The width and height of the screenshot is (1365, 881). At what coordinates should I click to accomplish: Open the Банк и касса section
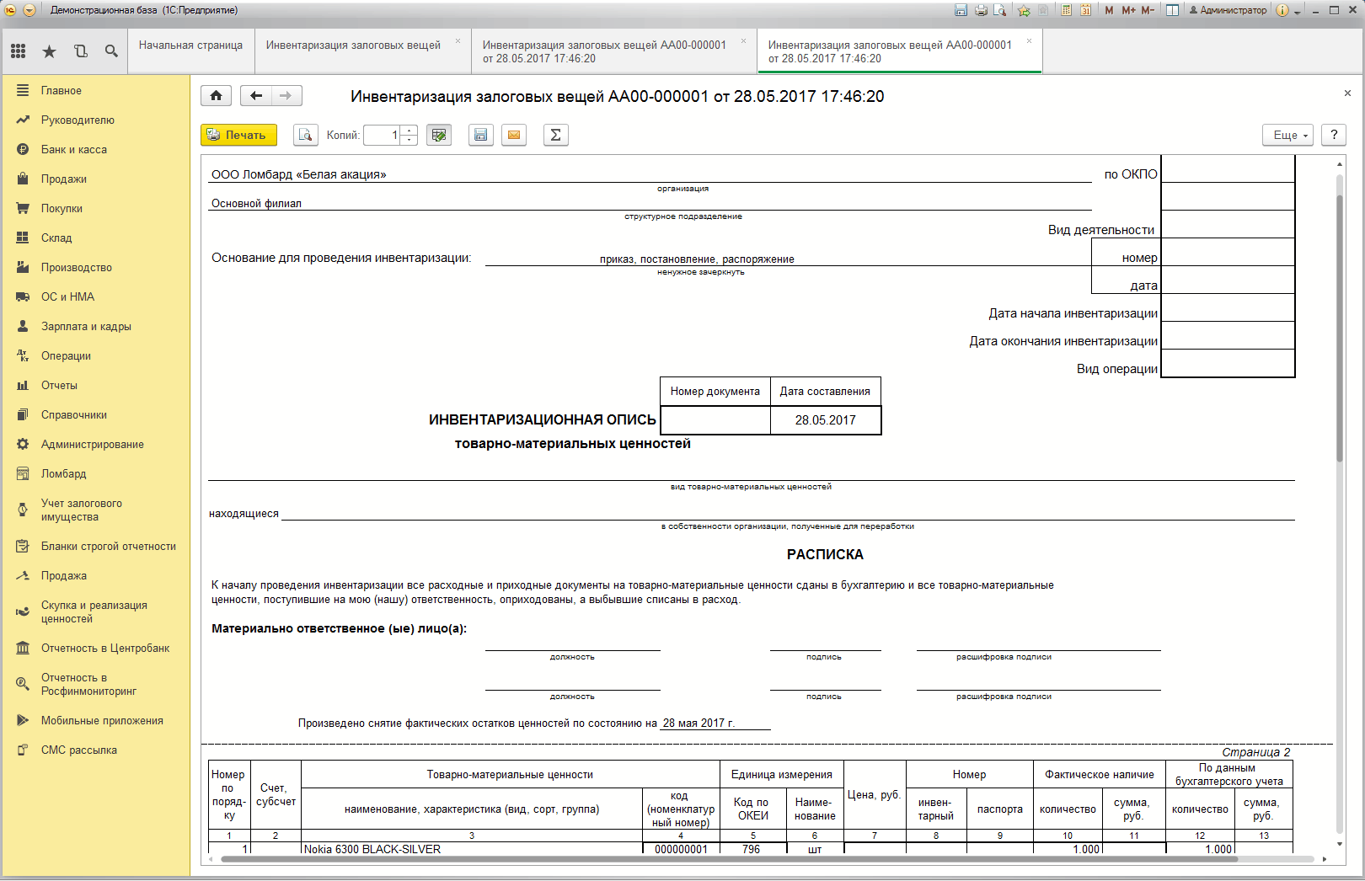pyautogui.click(x=95, y=149)
